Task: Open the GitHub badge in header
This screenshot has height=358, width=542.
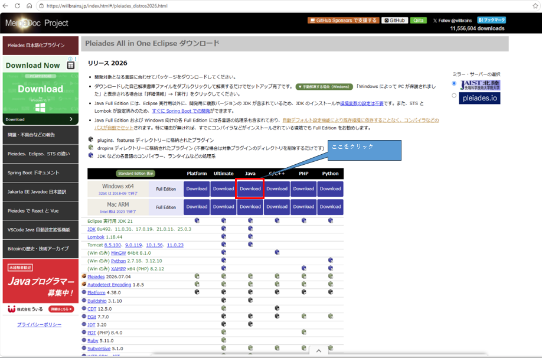Action: [x=394, y=21]
